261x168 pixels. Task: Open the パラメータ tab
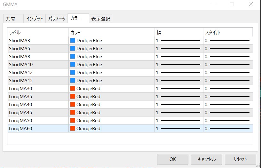[x=57, y=19]
